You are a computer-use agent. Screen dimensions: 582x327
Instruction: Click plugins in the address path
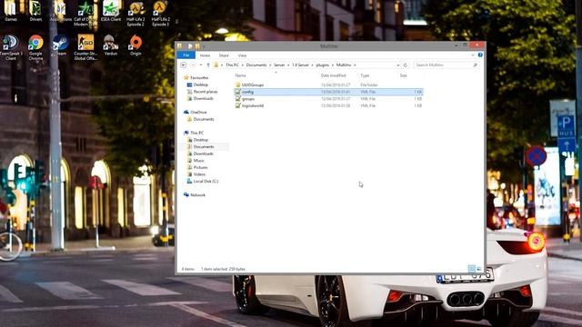pyautogui.click(x=323, y=64)
